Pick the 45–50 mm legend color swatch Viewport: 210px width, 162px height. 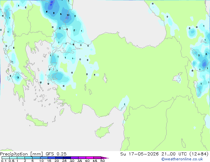(x=97, y=158)
